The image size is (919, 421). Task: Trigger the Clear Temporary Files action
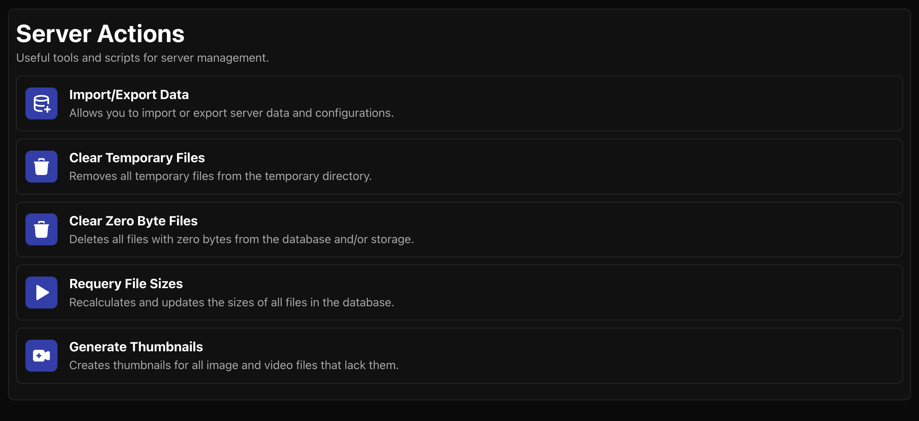click(x=459, y=167)
